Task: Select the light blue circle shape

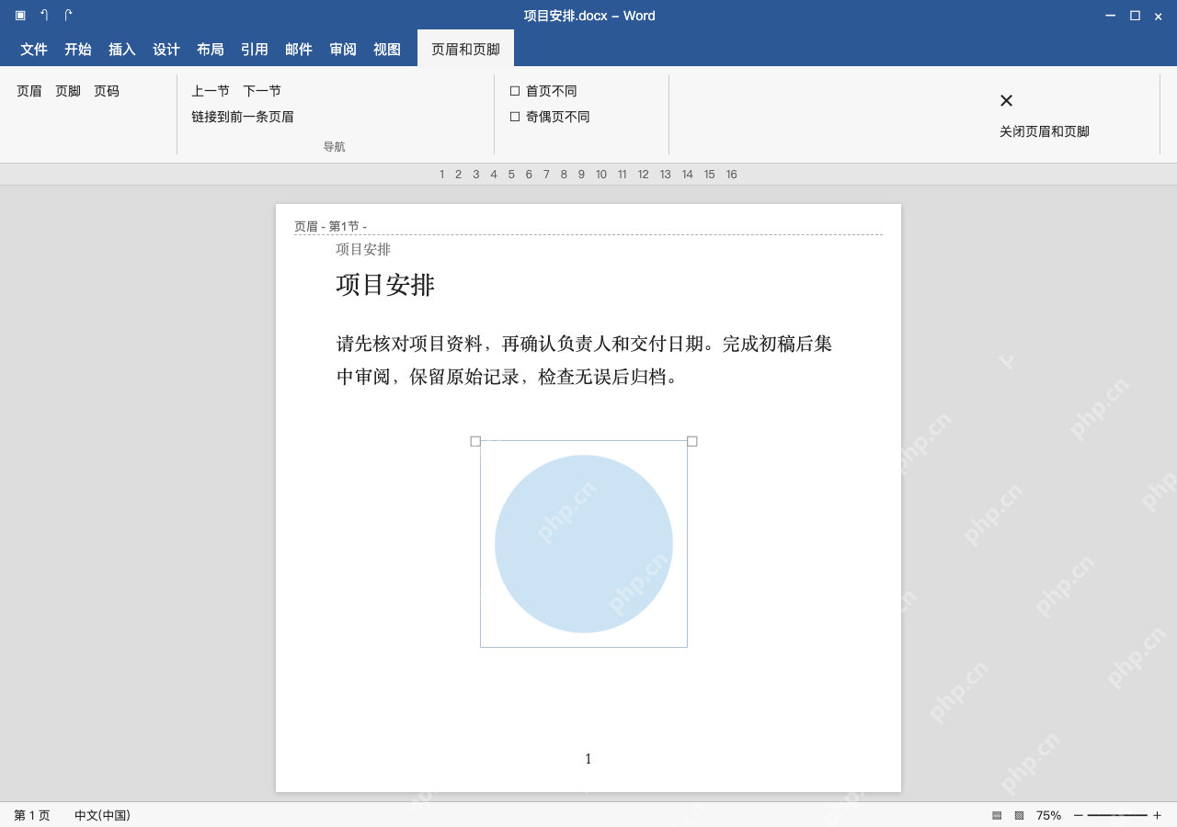Action: point(584,544)
